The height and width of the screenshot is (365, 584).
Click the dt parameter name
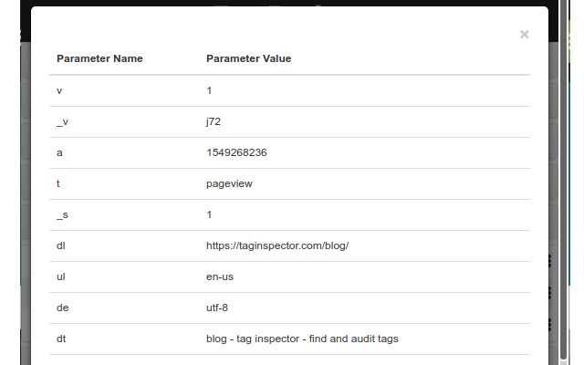(x=61, y=339)
